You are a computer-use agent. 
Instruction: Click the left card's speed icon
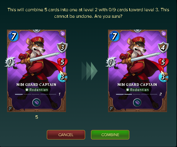(x=62, y=77)
